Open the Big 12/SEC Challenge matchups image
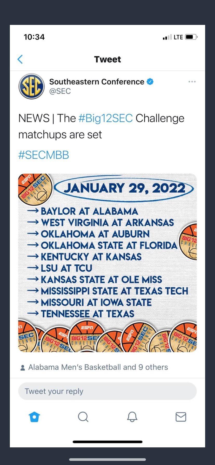The image size is (215, 465). pos(107,263)
